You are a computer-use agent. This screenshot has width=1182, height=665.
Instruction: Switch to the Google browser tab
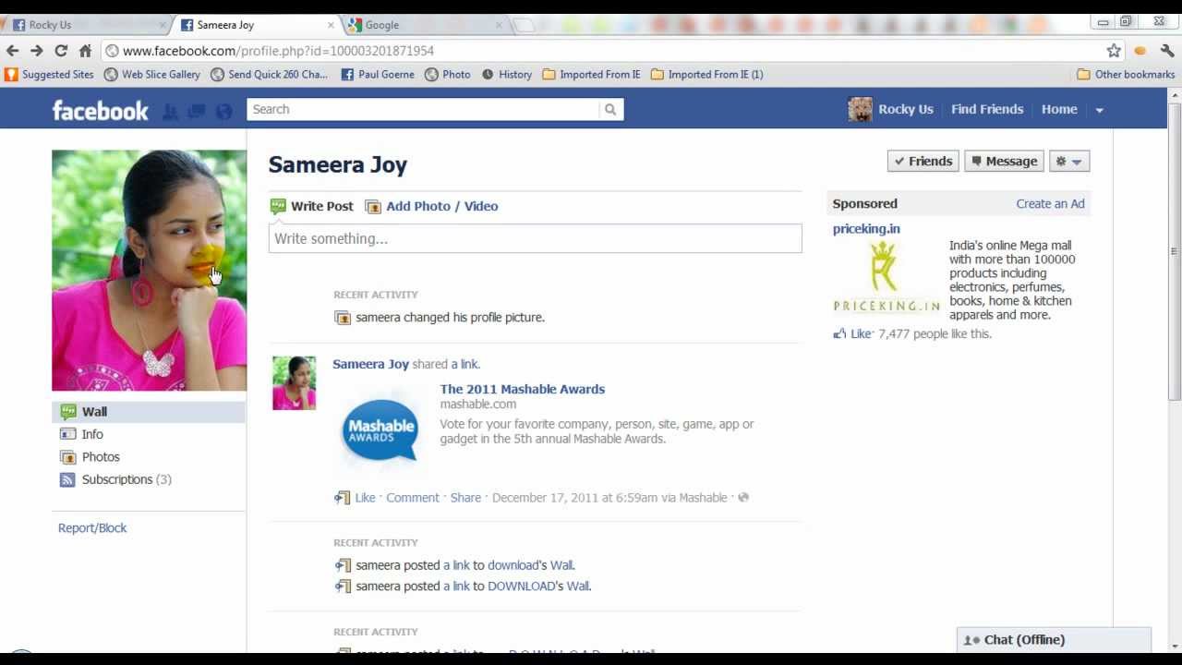(x=425, y=25)
